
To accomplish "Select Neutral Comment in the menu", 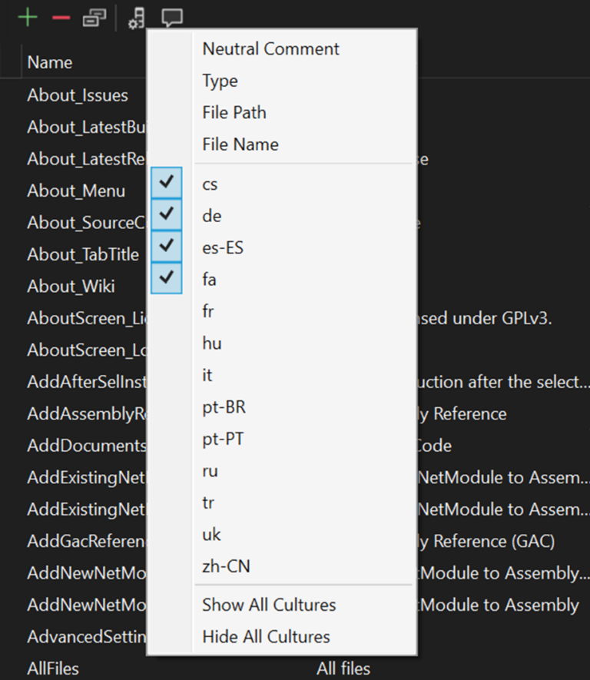I will pos(270,48).
